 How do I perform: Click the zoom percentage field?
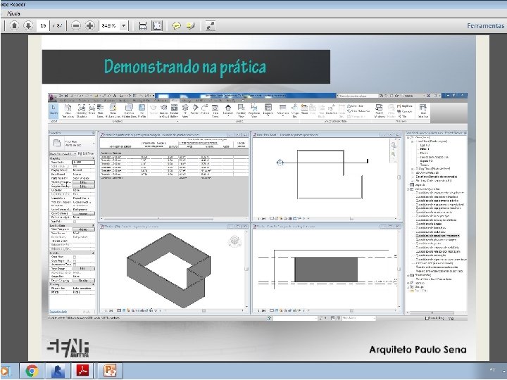(x=109, y=25)
